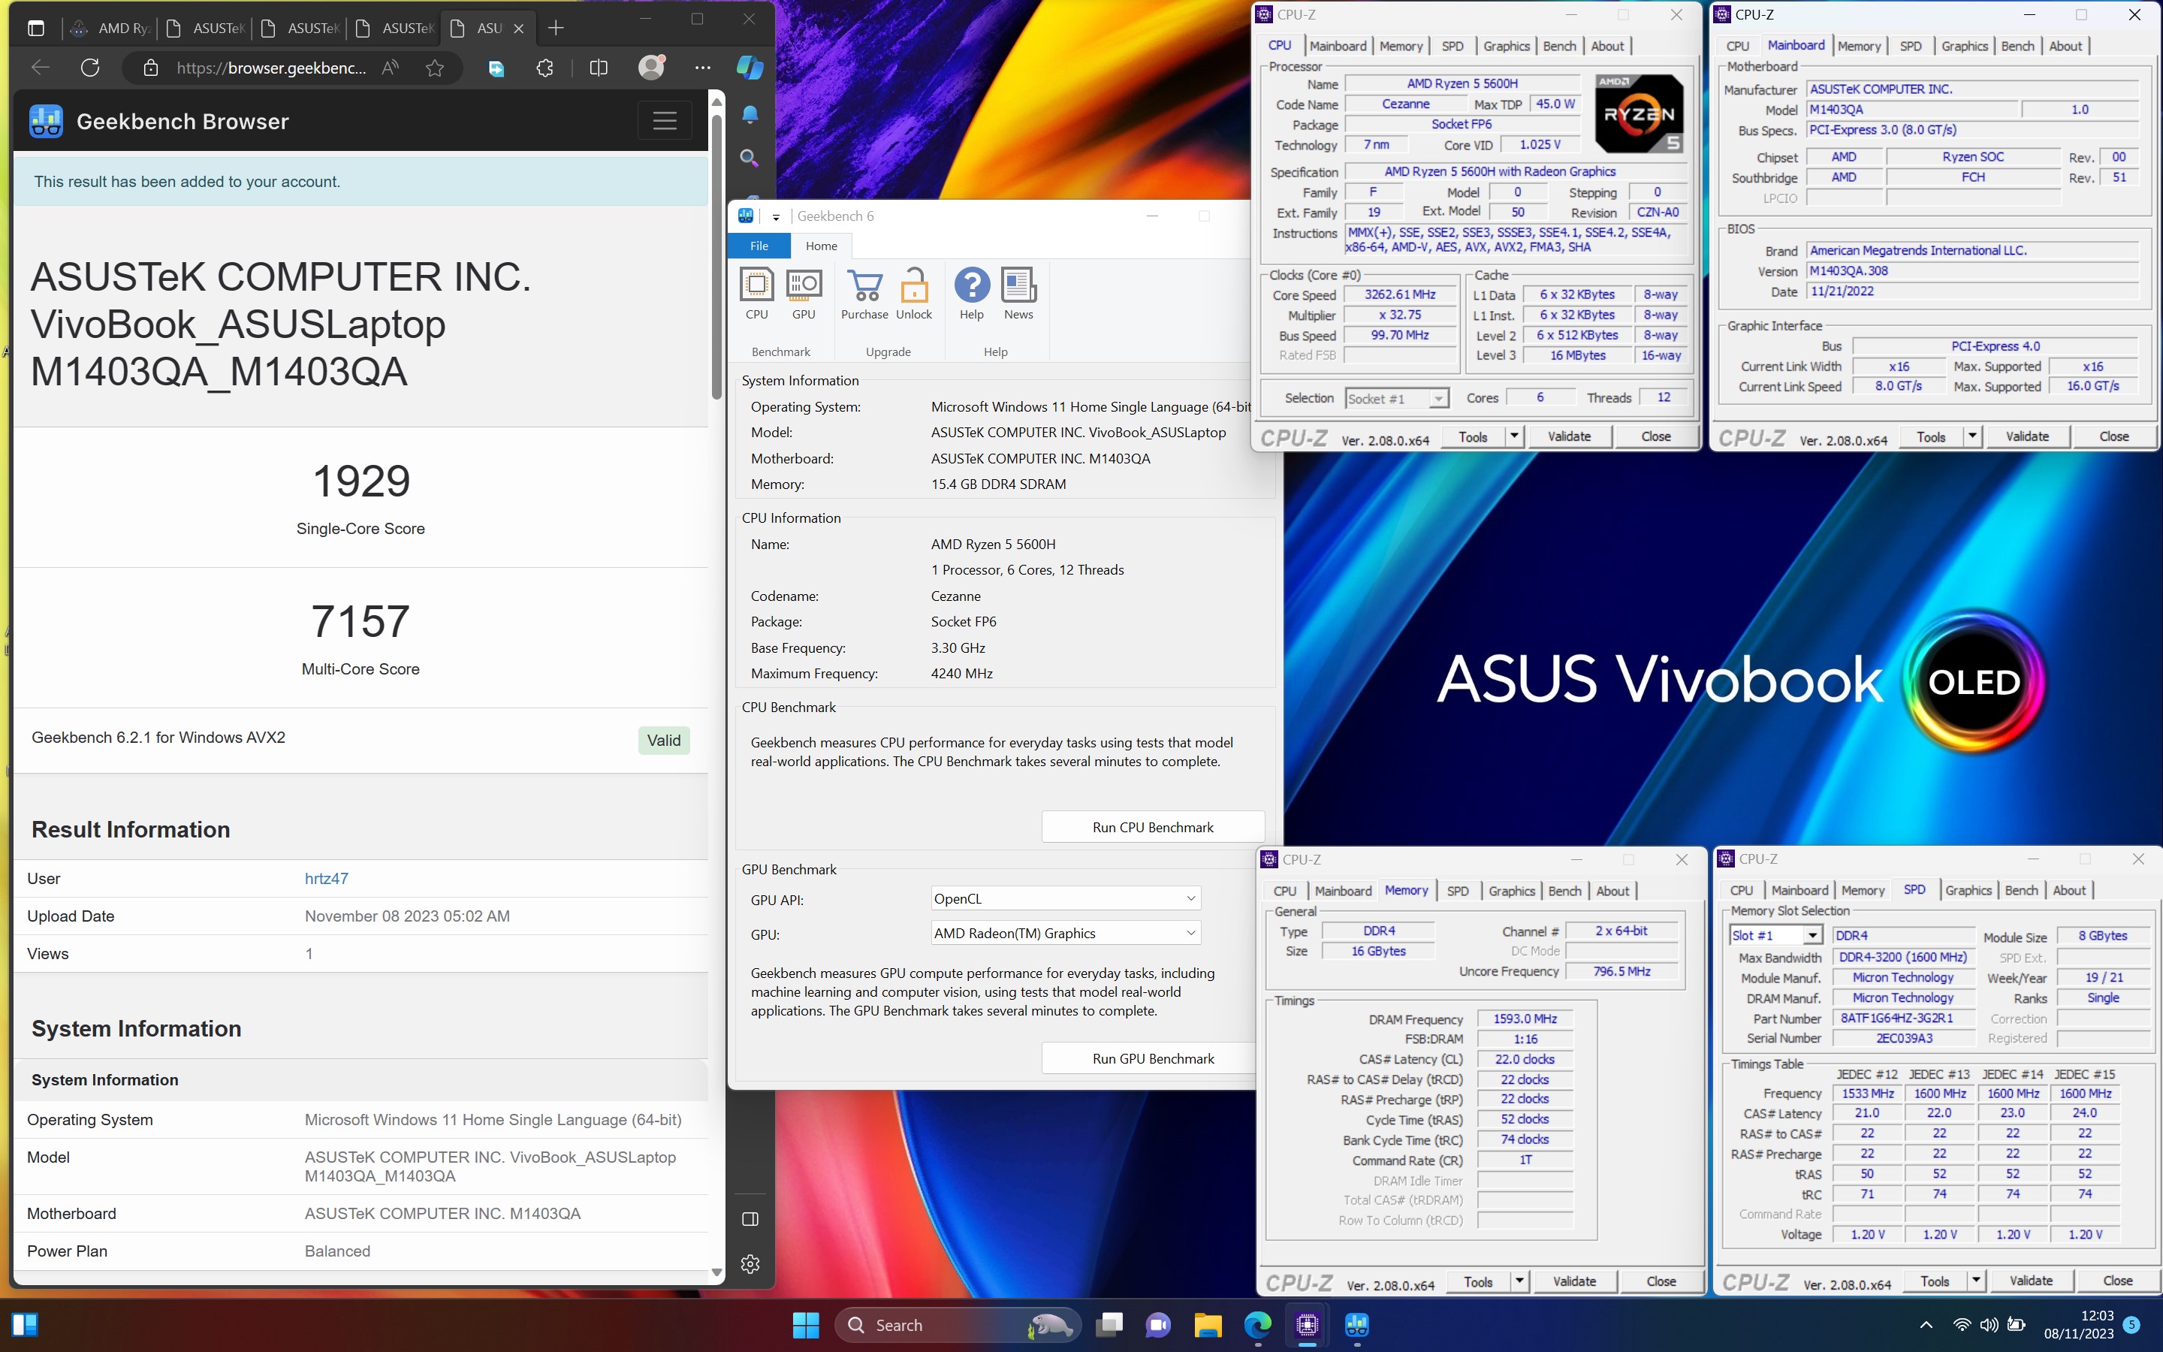Open the File tab in Geekbench 6
This screenshot has width=2163, height=1352.
(x=759, y=246)
